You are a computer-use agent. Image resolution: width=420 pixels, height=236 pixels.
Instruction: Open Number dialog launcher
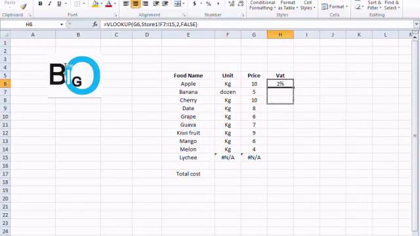pyautogui.click(x=242, y=15)
